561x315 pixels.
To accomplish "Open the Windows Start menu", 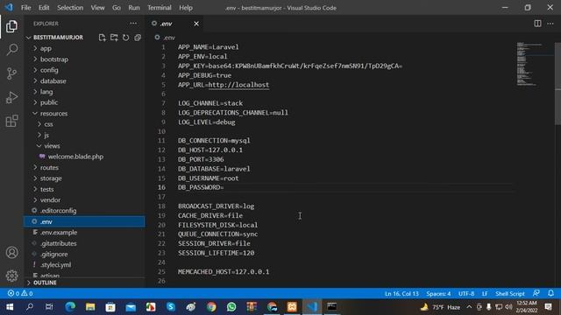I will (x=10, y=307).
